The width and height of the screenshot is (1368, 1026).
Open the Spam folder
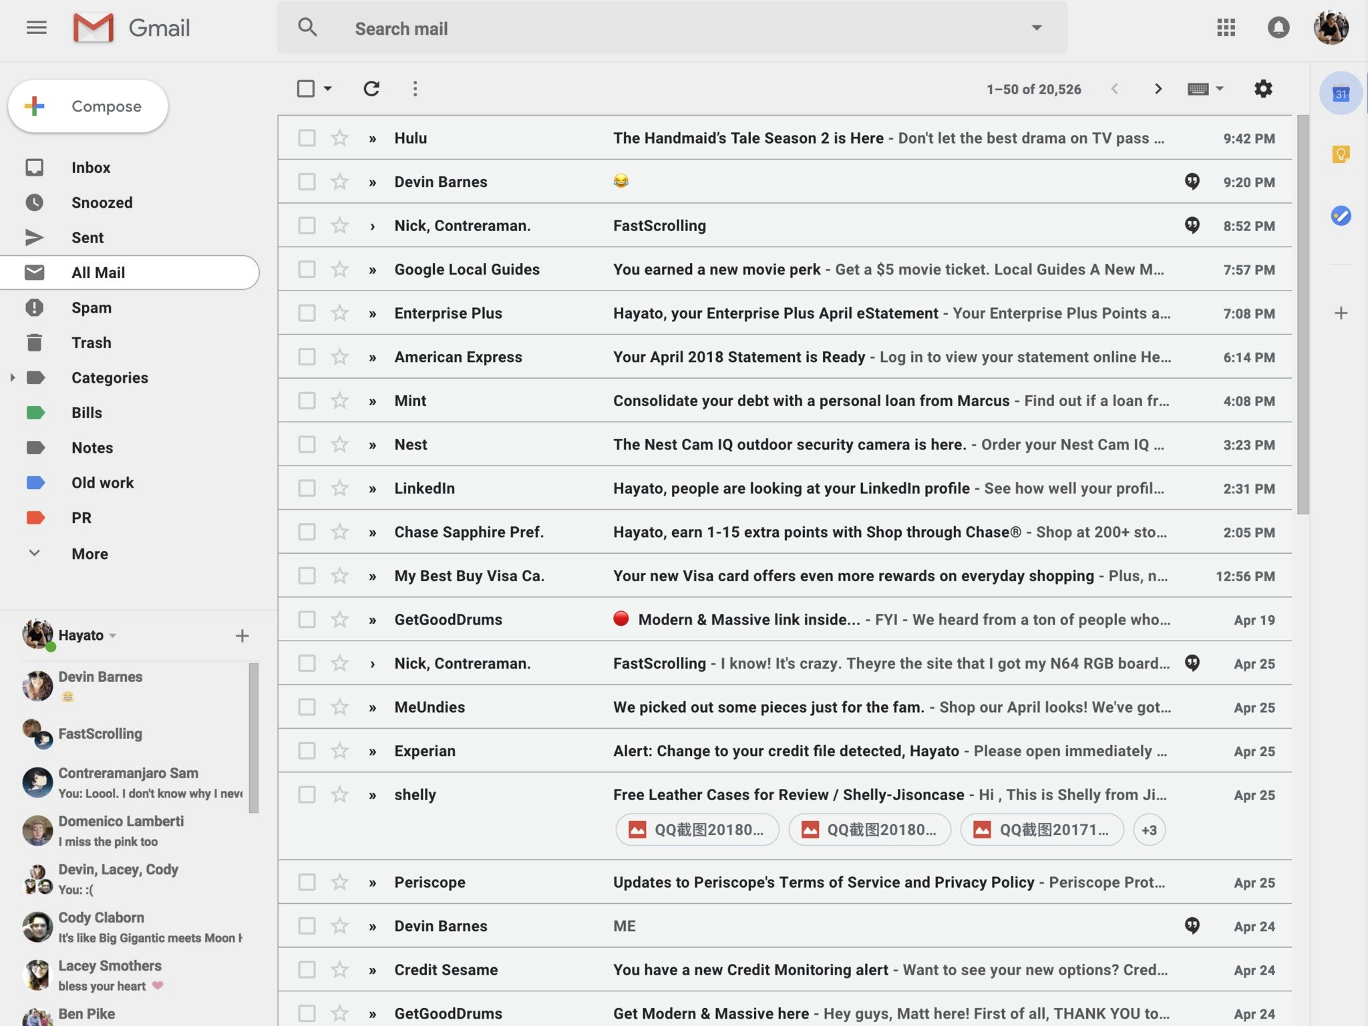(92, 308)
